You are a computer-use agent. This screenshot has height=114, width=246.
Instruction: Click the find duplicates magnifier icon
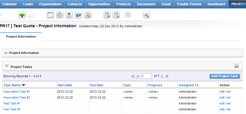tap(128, 15)
